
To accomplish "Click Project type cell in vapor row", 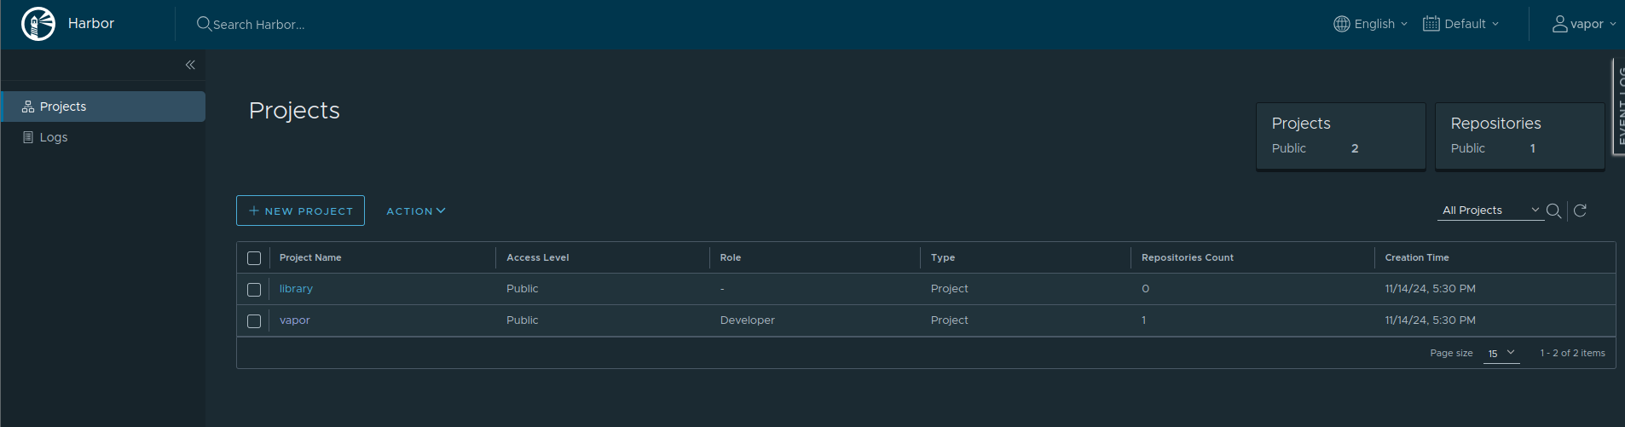I will [950, 320].
